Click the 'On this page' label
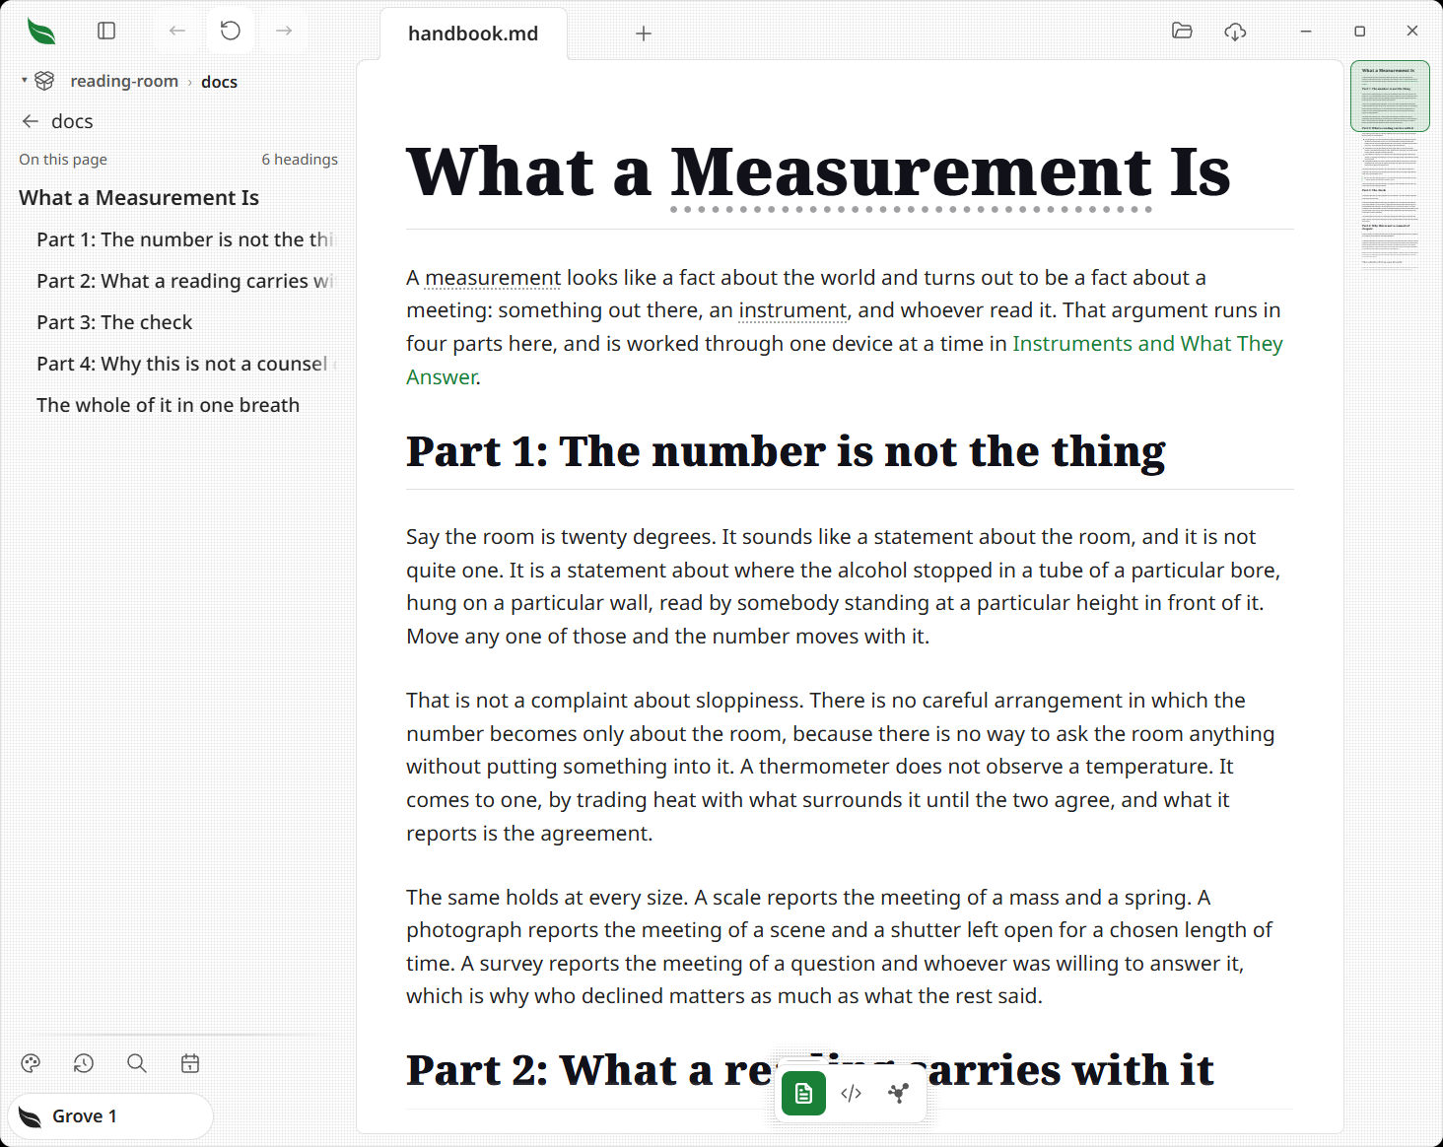The width and height of the screenshot is (1443, 1147). 63,160
